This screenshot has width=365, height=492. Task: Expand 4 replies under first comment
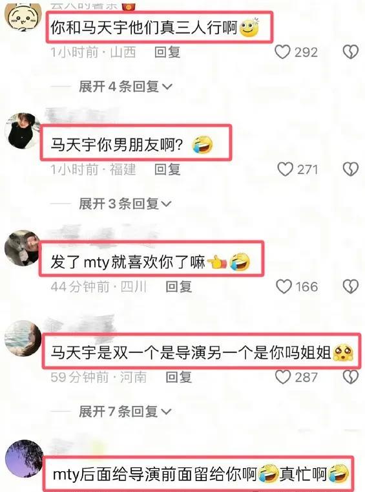[x=125, y=86]
